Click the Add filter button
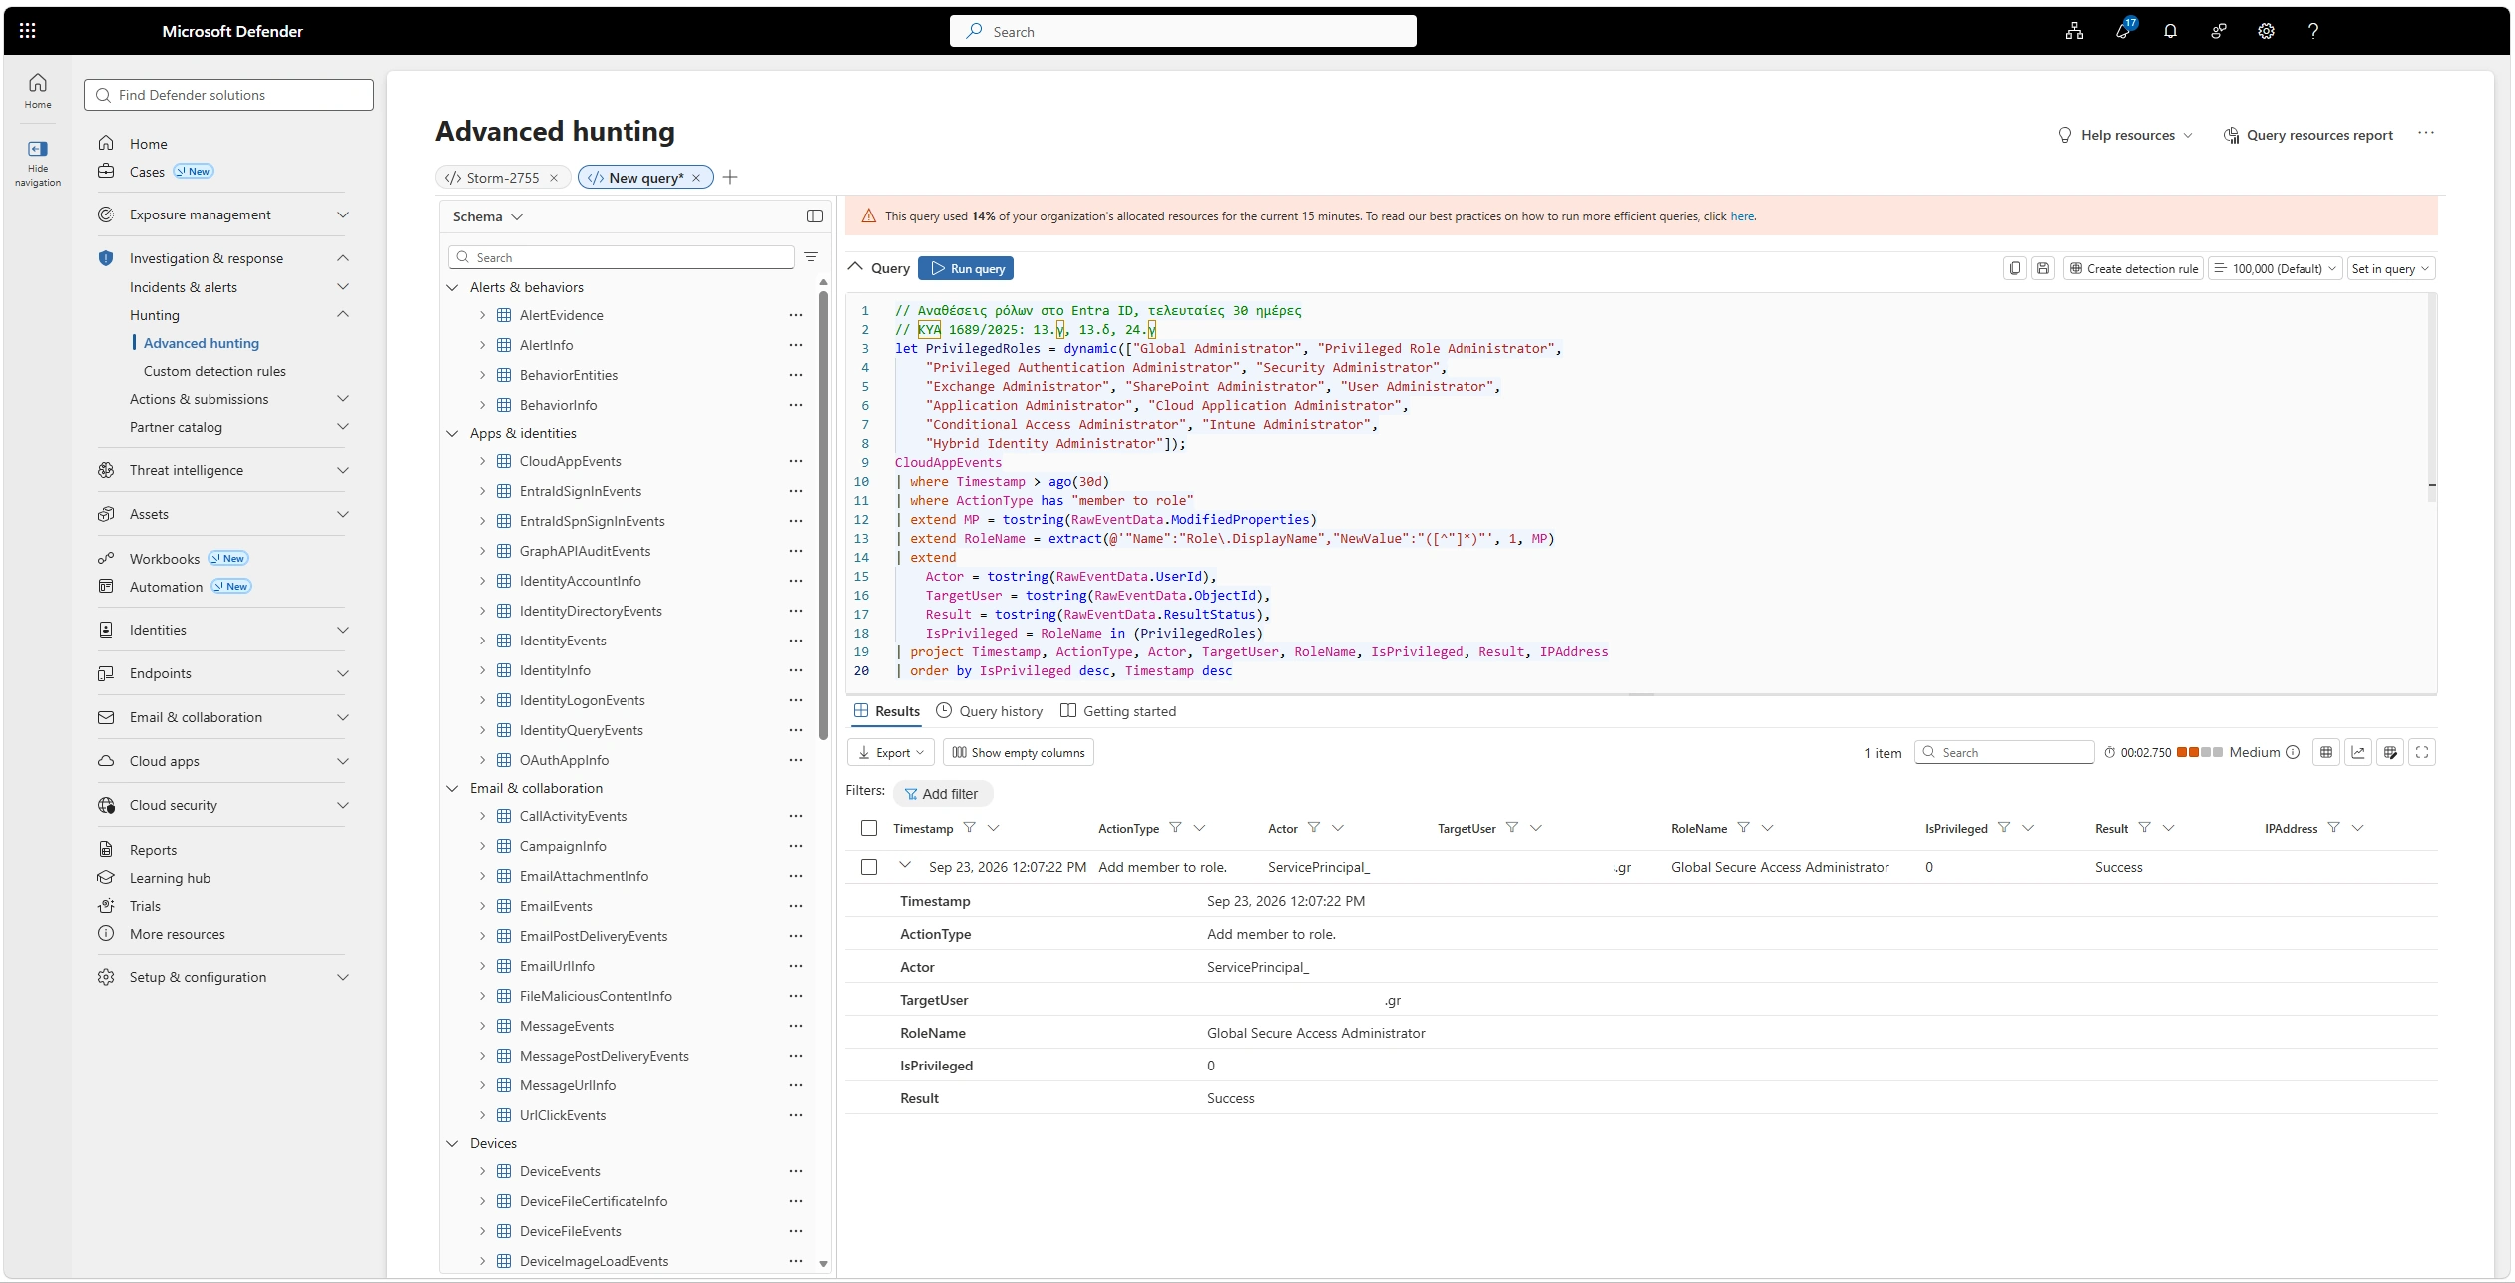This screenshot has height=1283, width=2515. pyautogui.click(x=942, y=794)
